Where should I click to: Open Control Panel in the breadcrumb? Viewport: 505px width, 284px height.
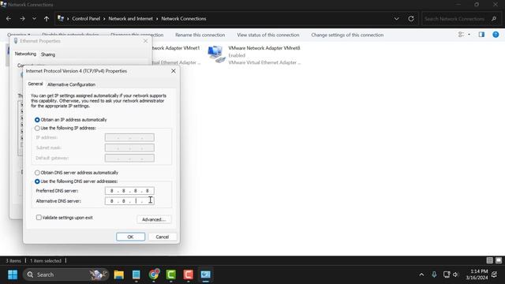click(86, 19)
